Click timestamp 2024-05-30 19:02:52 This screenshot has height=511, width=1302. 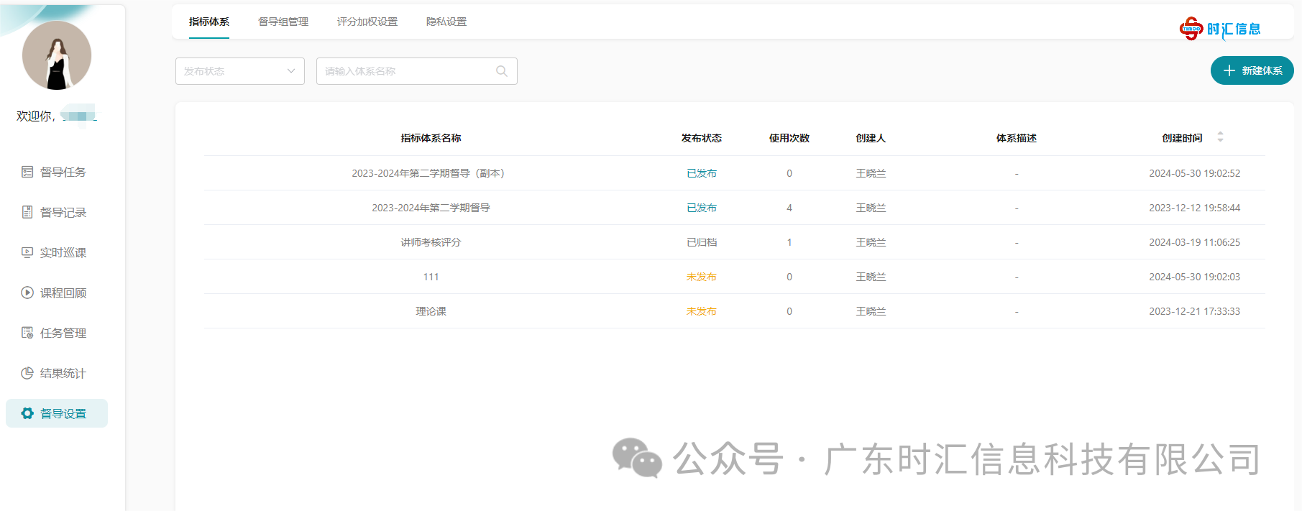pyautogui.click(x=1194, y=173)
